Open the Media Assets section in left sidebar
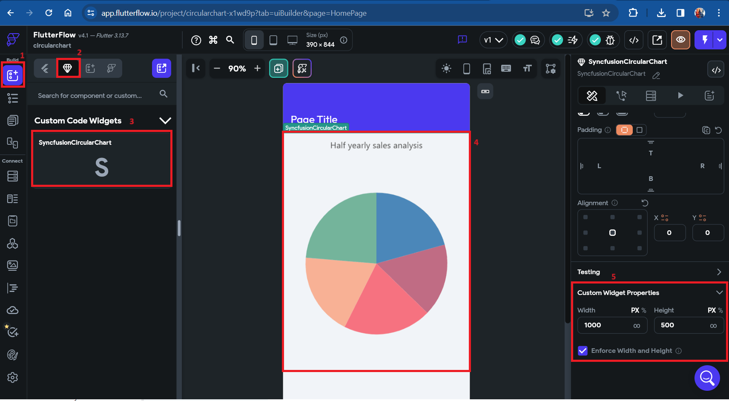Screen dimensions: 729x401 coord(13,266)
